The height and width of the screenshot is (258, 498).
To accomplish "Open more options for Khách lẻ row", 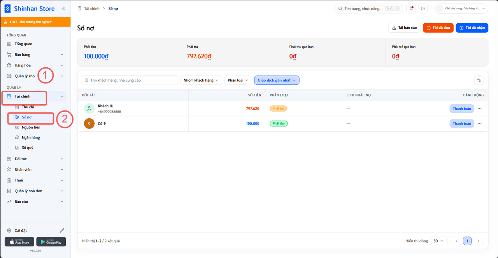I will tap(479, 109).
